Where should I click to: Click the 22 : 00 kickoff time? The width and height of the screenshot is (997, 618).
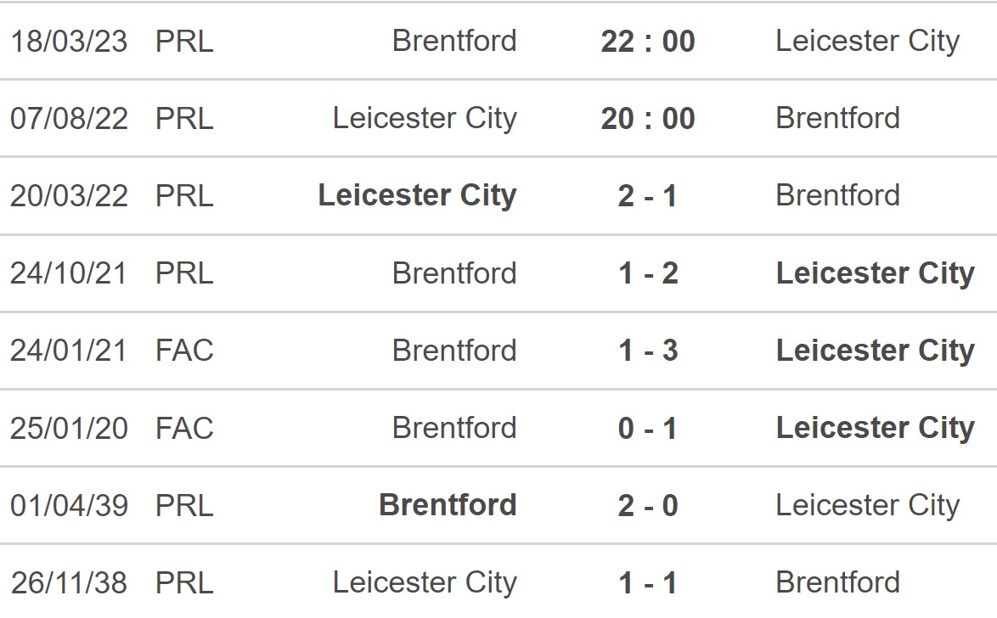click(648, 41)
